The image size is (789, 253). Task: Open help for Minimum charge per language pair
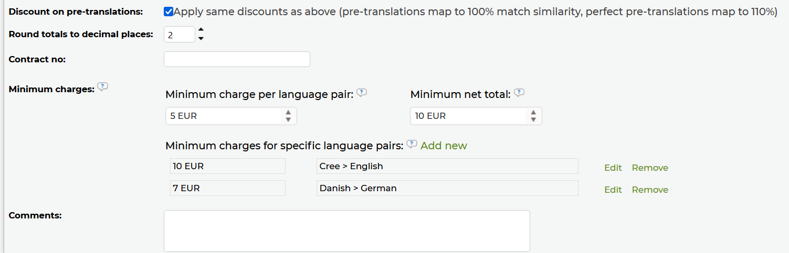(362, 93)
